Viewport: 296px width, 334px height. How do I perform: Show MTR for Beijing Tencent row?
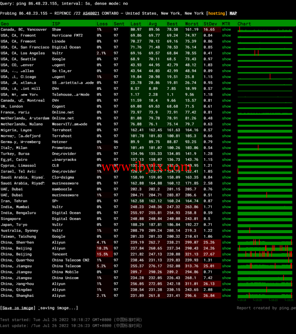point(227,254)
